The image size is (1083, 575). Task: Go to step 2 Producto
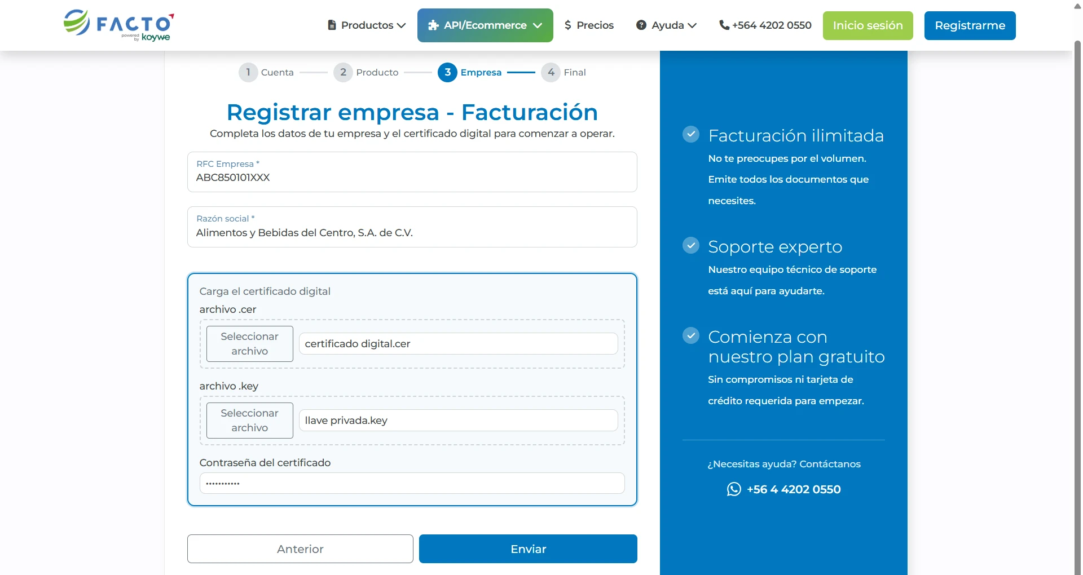click(366, 72)
